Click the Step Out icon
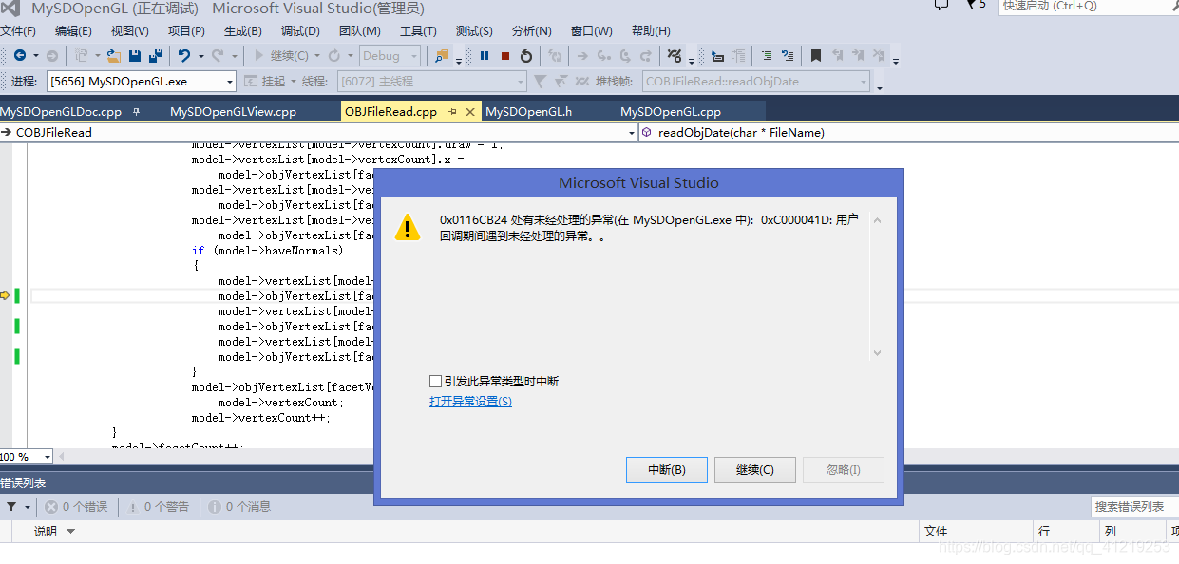The image size is (1179, 564). pyautogui.click(x=646, y=56)
